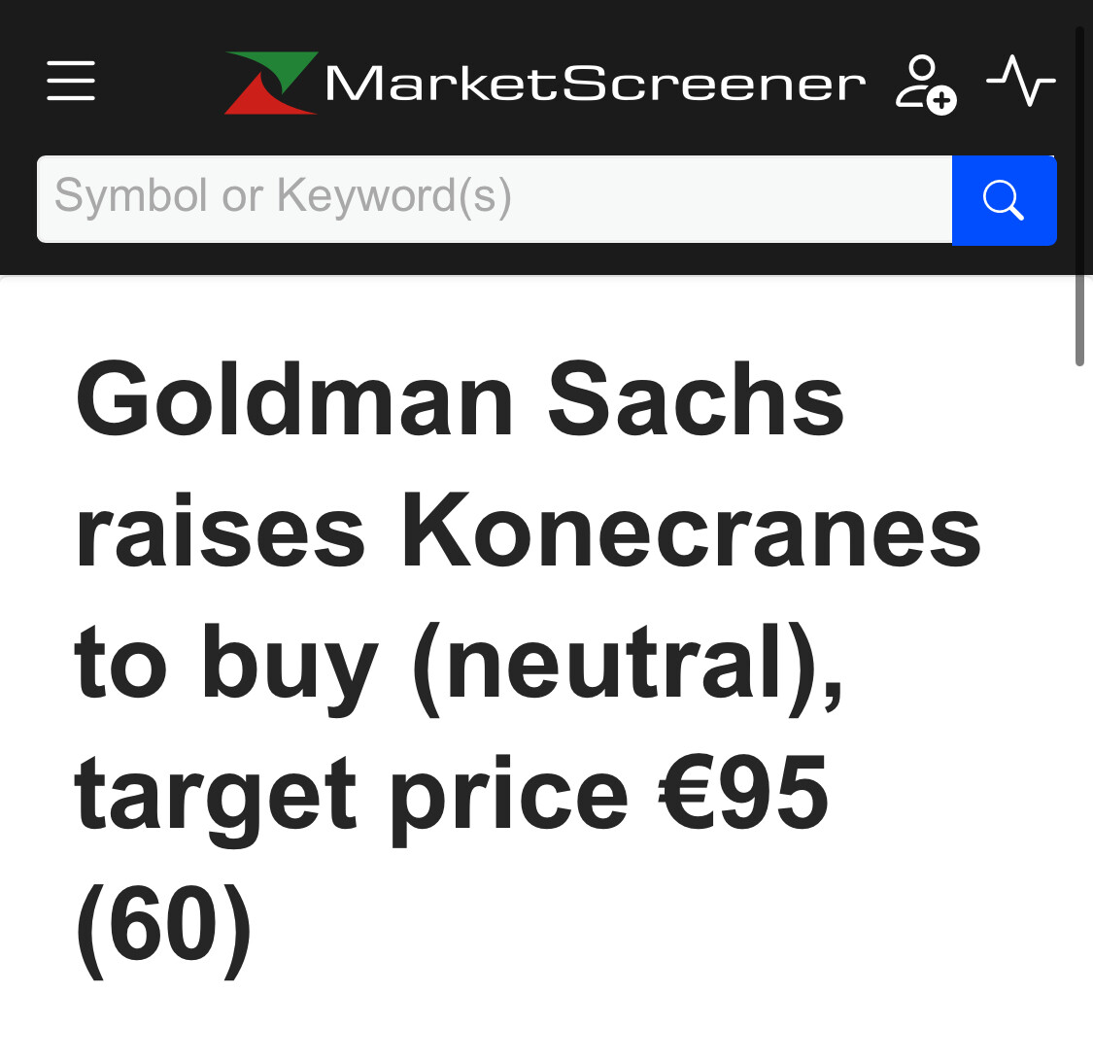Viewport: 1093px width, 1062px height.
Task: Click the word "Konecranes" in the headline
Action: 691,533
